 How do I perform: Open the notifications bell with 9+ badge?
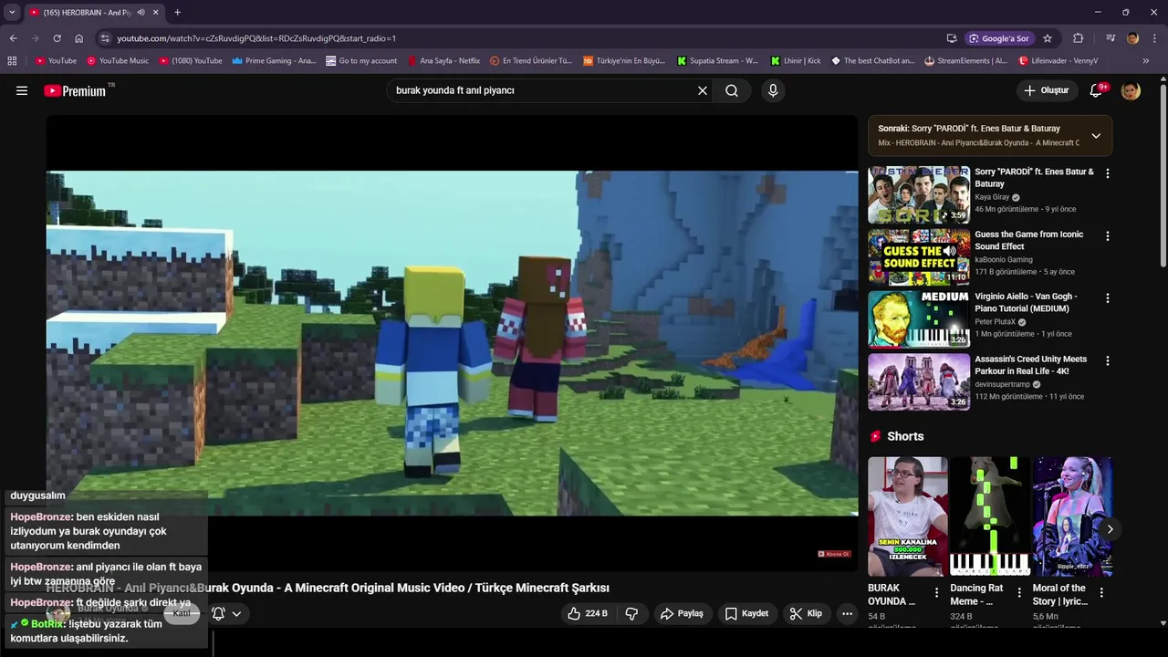point(1098,90)
